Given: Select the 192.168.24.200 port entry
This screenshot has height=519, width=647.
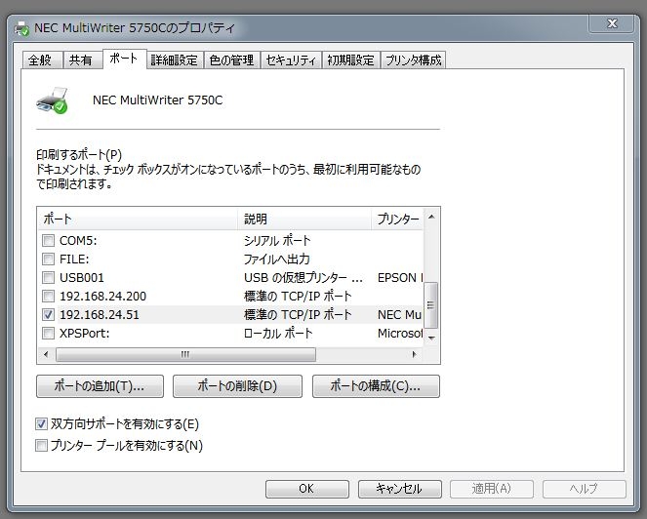Looking at the screenshot, I should pyautogui.click(x=102, y=297).
